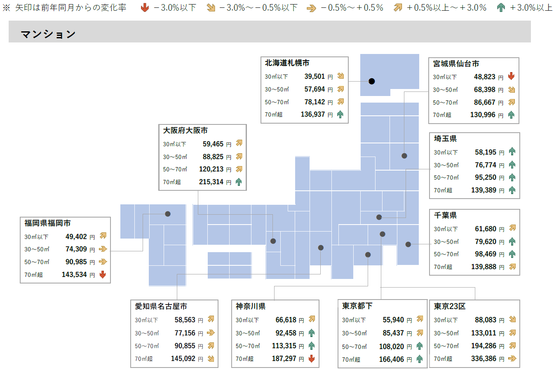Click the green up arrow beside 北海道札幌市 136,937円
This screenshot has width=554, height=370.
coord(340,115)
